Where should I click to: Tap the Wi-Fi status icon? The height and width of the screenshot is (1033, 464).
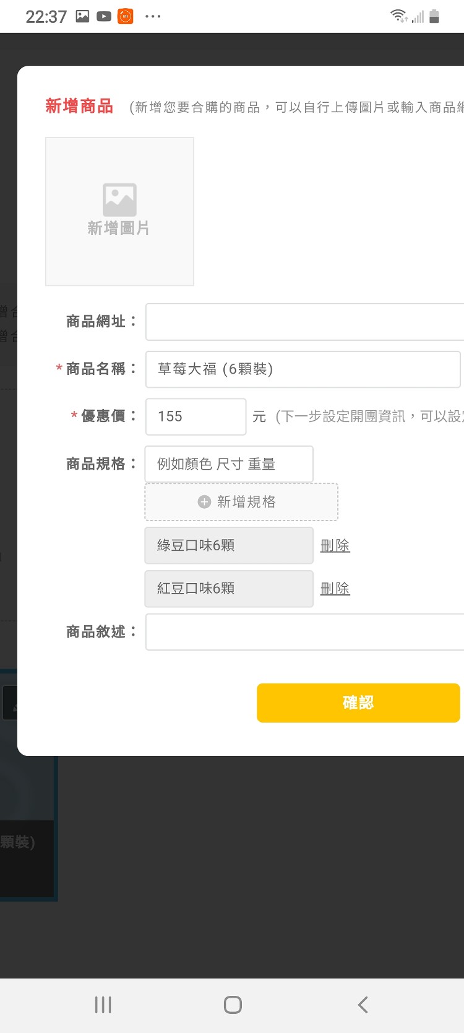tap(399, 16)
